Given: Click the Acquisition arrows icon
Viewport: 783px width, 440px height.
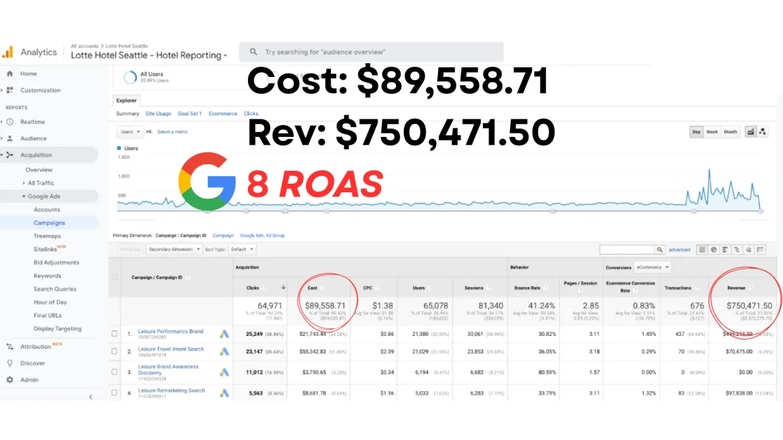Looking at the screenshot, I should 10,155.
